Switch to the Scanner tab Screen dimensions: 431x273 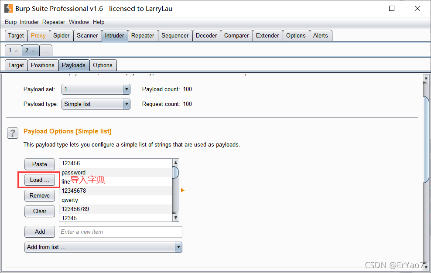(87, 35)
